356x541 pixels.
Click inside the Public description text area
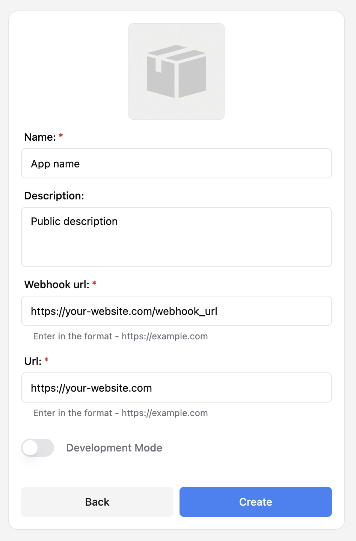tap(176, 237)
